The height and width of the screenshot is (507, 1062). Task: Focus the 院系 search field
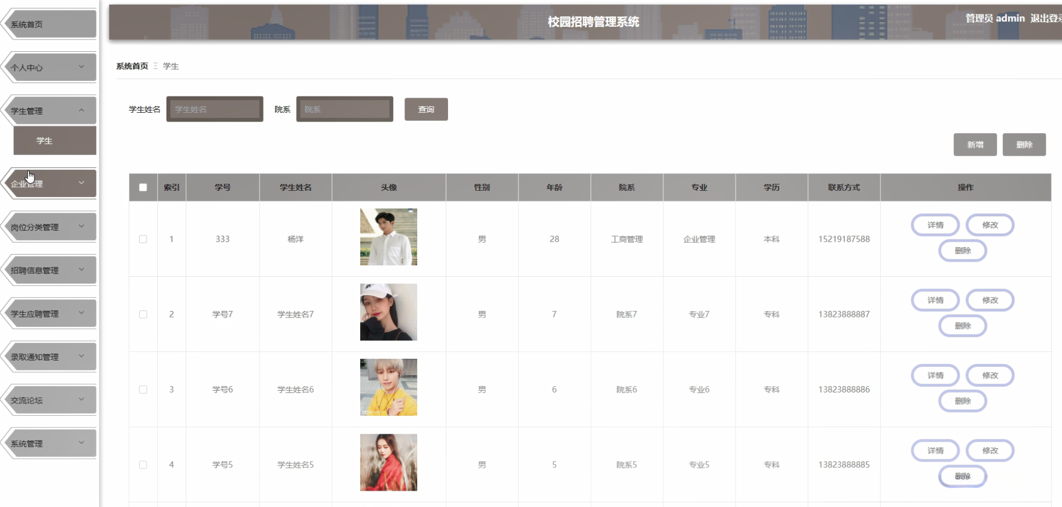pyautogui.click(x=344, y=109)
